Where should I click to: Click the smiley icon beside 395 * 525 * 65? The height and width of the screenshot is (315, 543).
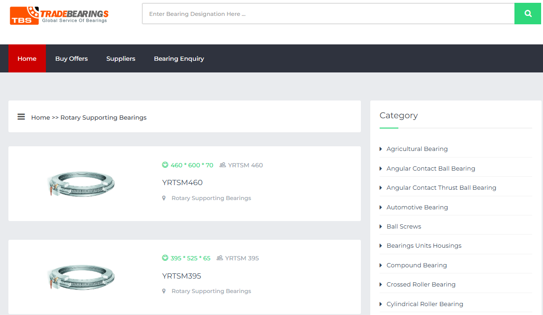(x=165, y=258)
